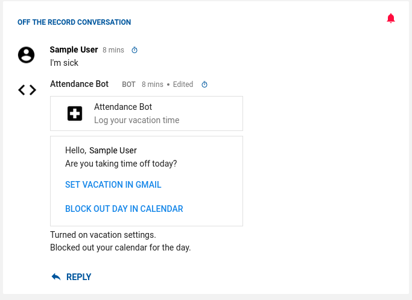412x300 pixels.
Task: Click the Attendance Bot card title
Action: [x=123, y=107]
